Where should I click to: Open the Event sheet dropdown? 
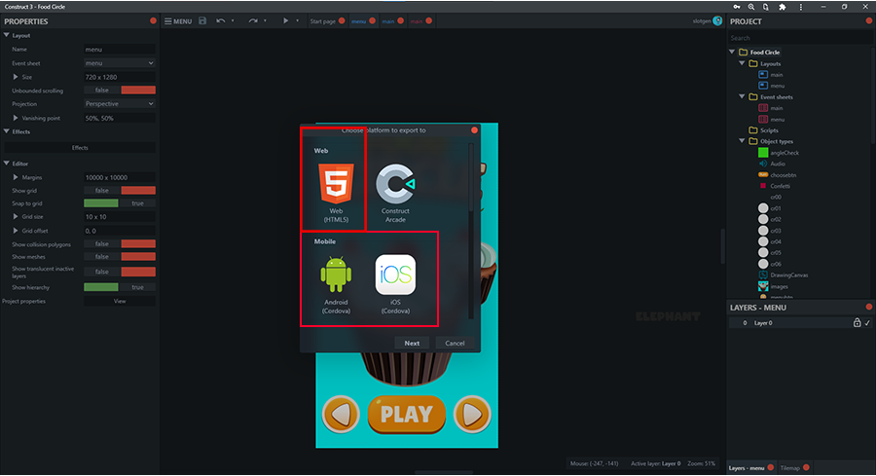tap(120, 63)
